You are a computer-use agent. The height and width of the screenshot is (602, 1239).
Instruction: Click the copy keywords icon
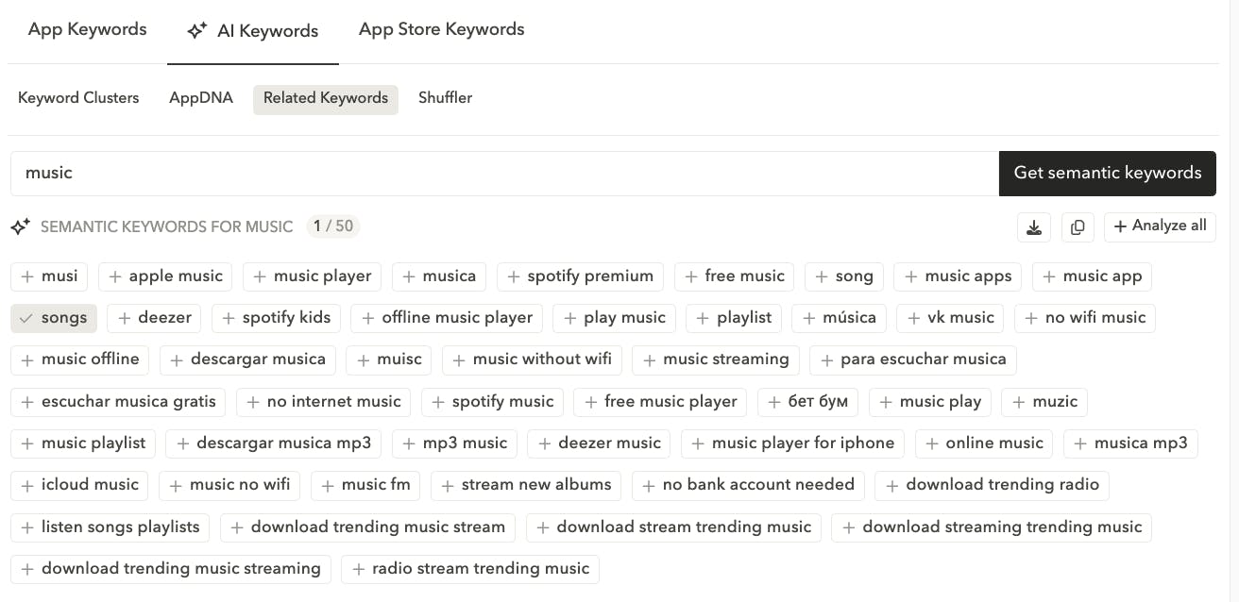pos(1078,226)
